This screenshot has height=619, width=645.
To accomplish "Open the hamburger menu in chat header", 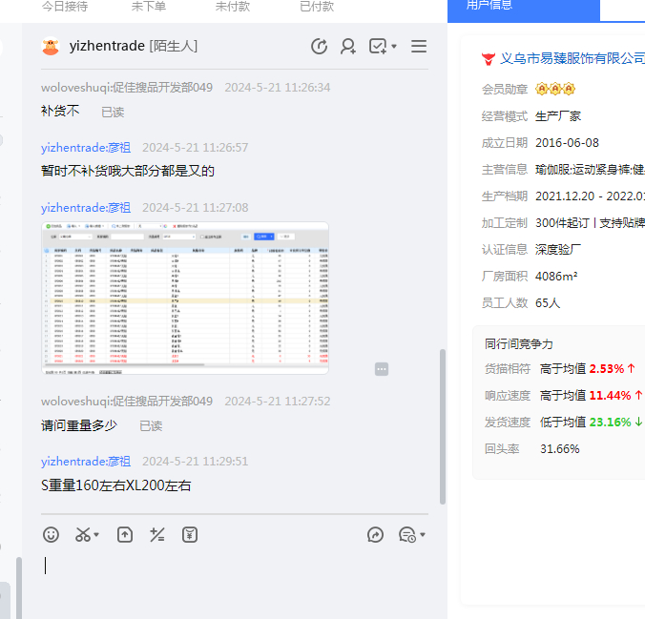I will tap(419, 47).
